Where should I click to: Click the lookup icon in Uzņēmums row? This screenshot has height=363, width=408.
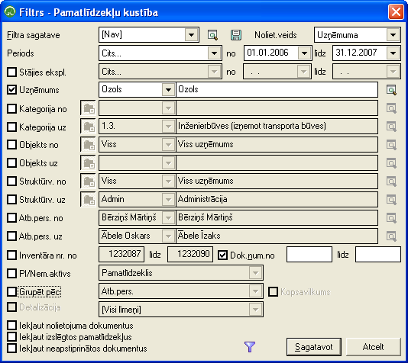pos(391,90)
